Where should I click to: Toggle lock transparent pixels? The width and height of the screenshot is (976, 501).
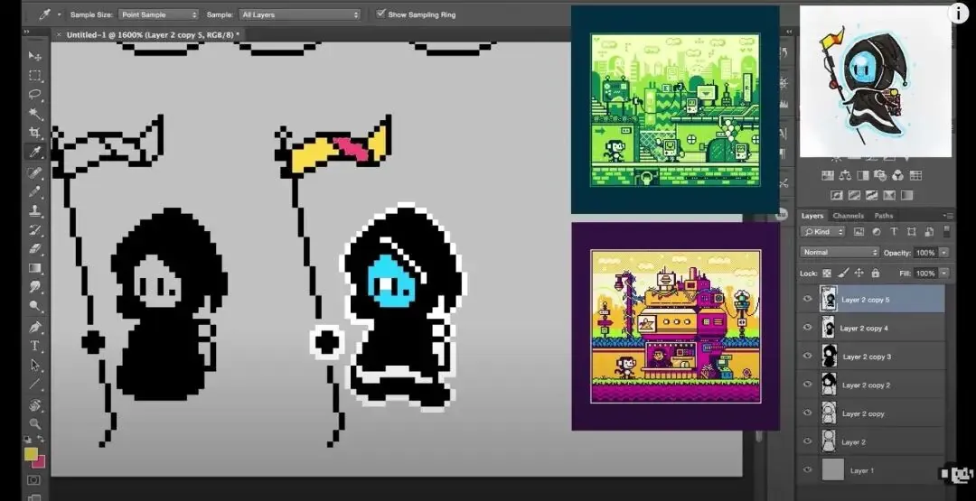827,273
